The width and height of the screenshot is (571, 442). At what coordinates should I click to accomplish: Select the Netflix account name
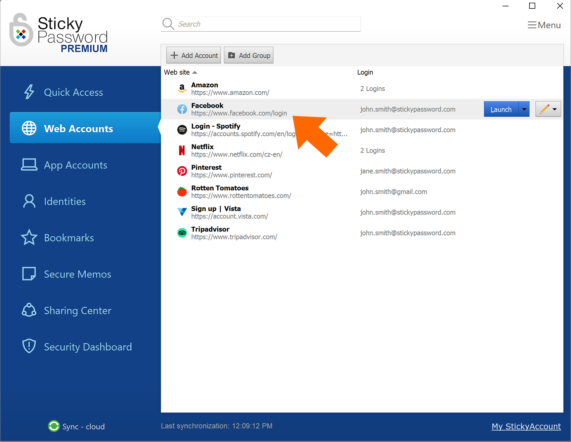click(x=203, y=147)
